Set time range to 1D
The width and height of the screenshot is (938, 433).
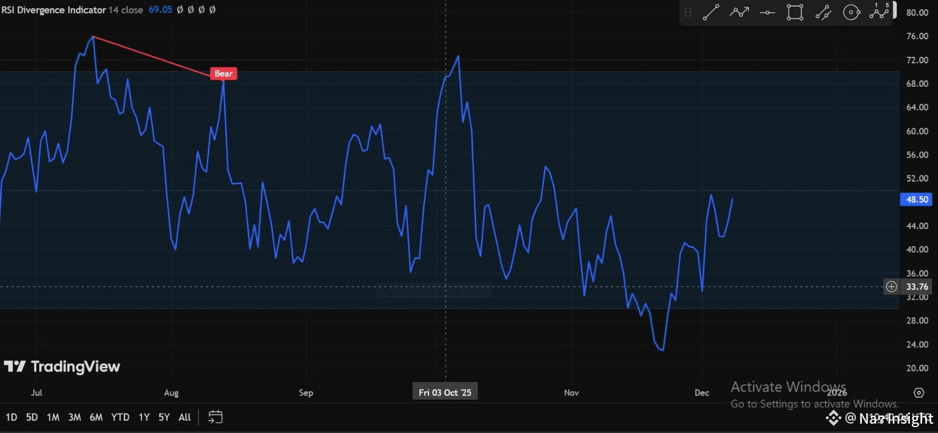point(11,417)
